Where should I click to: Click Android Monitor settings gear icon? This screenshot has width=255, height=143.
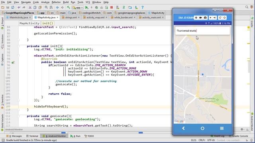tap(242, 129)
